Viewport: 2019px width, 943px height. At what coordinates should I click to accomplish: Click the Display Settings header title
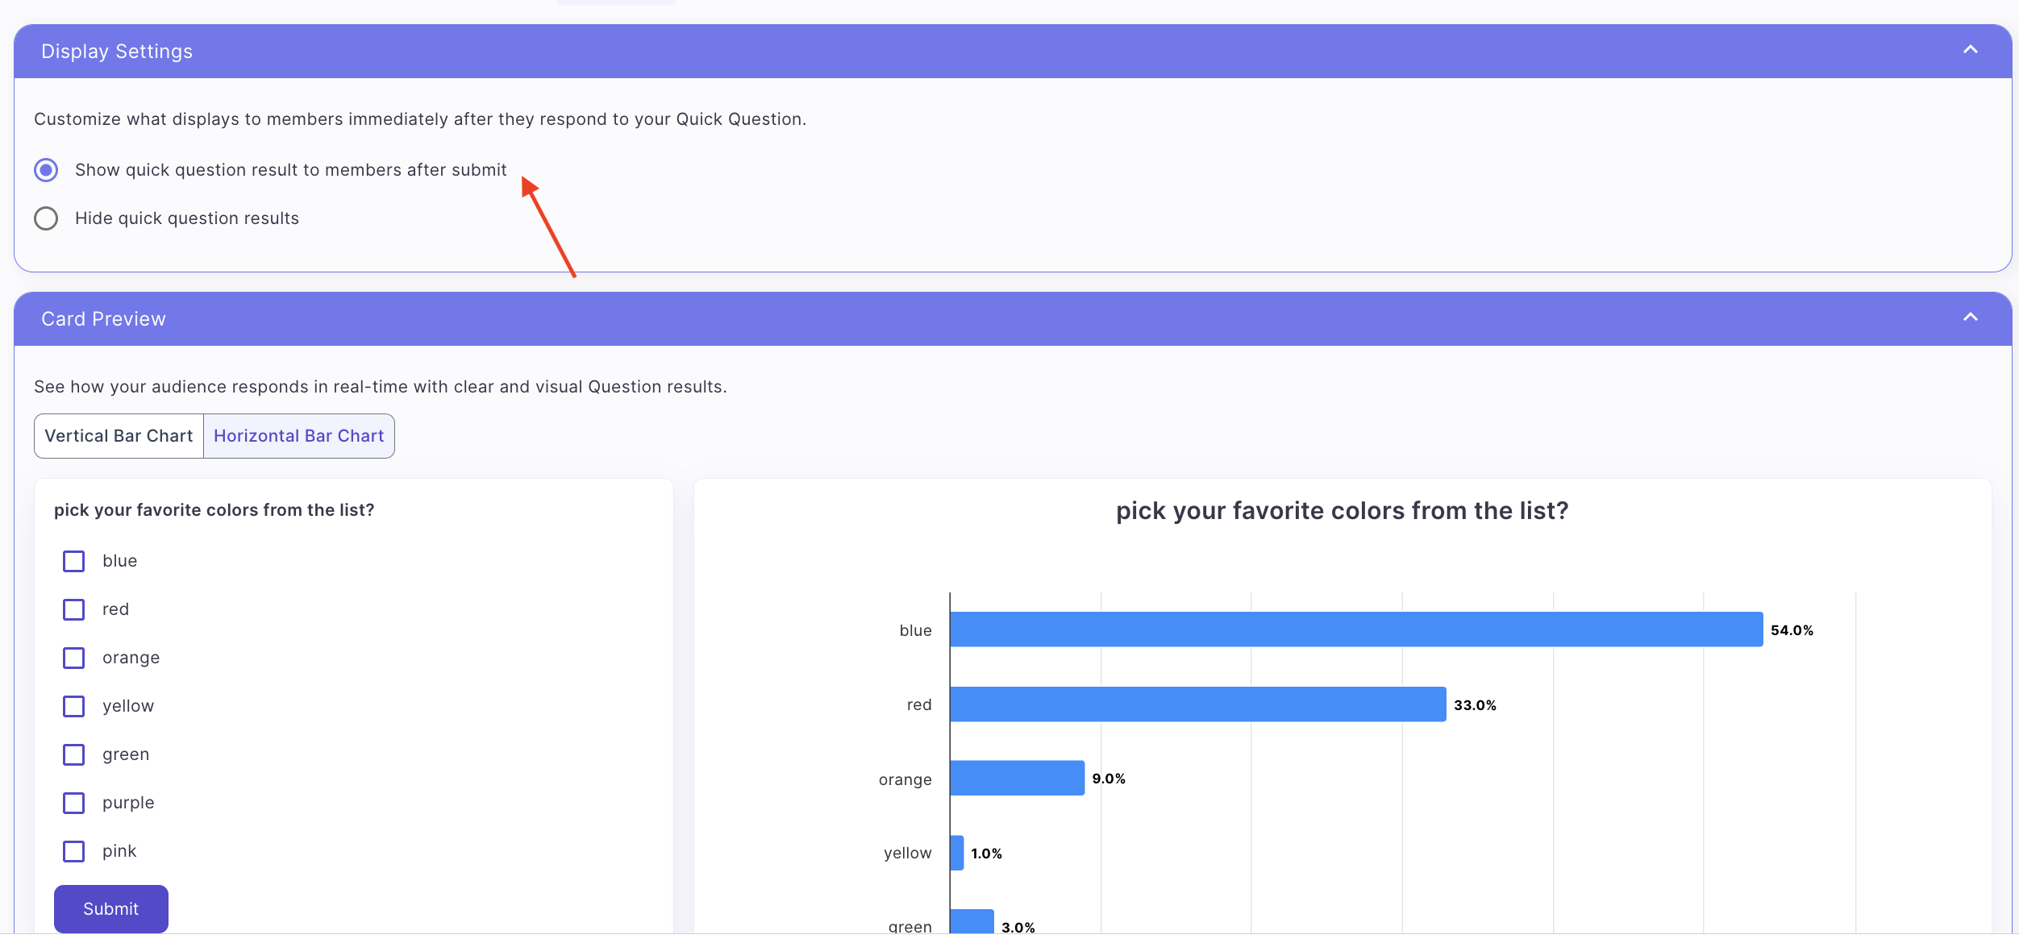(117, 52)
